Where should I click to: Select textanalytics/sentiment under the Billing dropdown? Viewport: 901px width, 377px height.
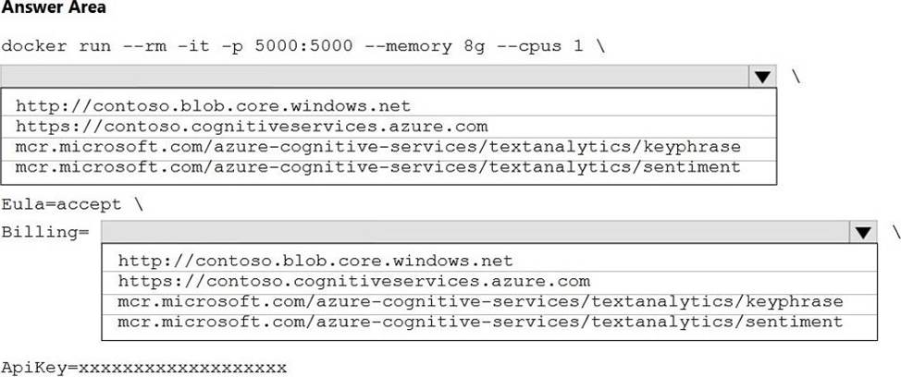(x=480, y=322)
